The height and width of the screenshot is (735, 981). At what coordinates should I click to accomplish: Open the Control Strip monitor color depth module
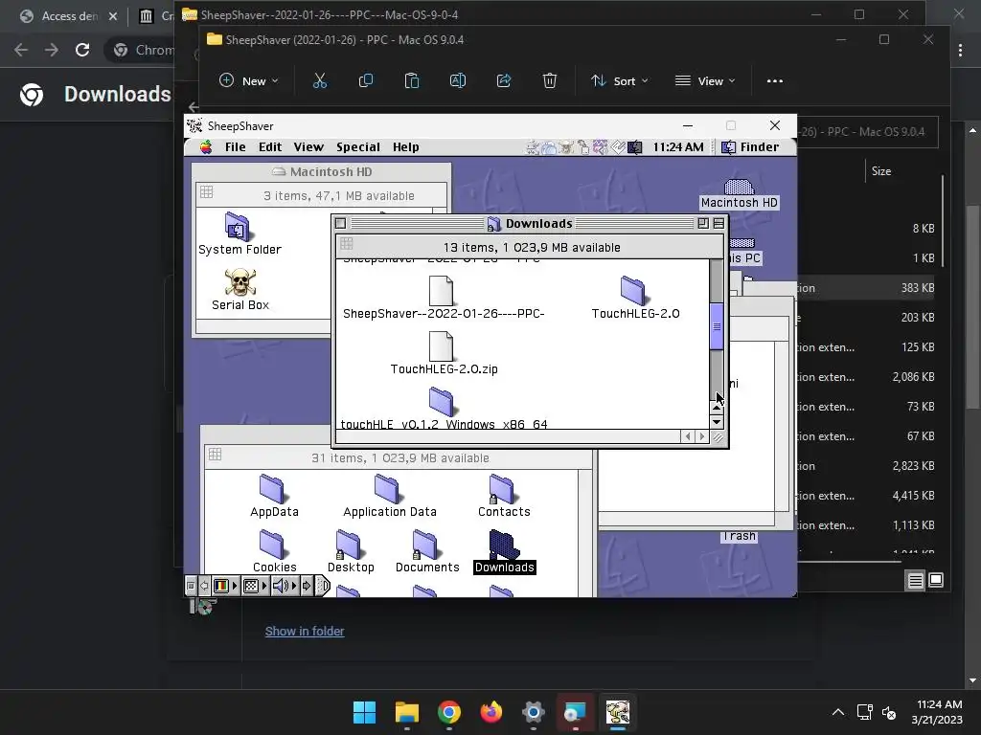225,586
